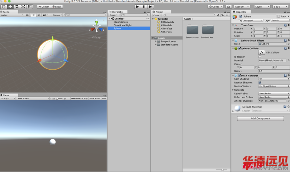Viewport: 290px width, 172px height.
Task: Click the Add Component button
Action: click(260, 119)
